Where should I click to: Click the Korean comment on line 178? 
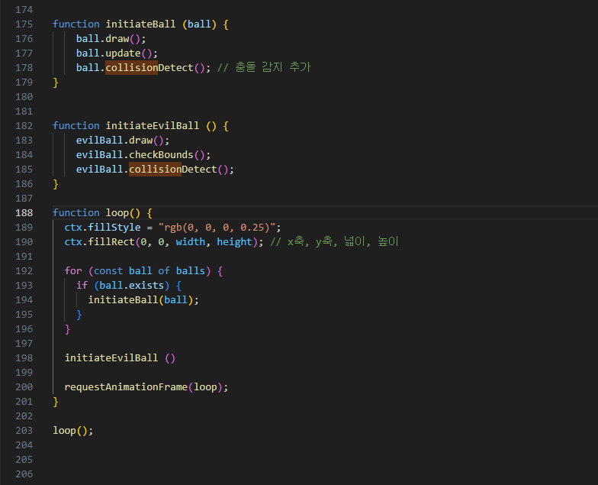[264, 67]
